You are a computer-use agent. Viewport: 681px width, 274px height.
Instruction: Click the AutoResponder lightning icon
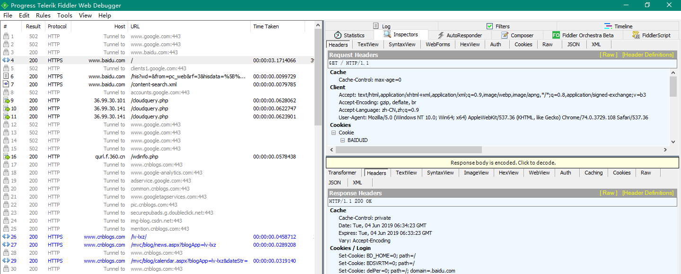click(x=441, y=35)
